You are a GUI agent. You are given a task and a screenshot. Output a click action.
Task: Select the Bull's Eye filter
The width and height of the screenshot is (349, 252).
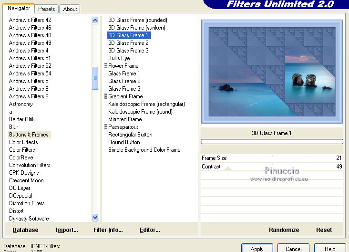tap(119, 58)
